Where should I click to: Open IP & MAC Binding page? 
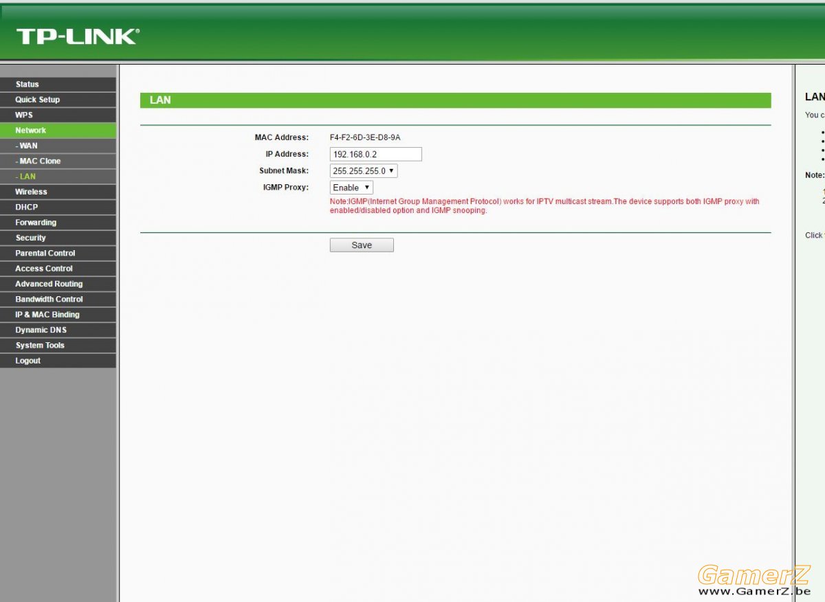coord(58,315)
